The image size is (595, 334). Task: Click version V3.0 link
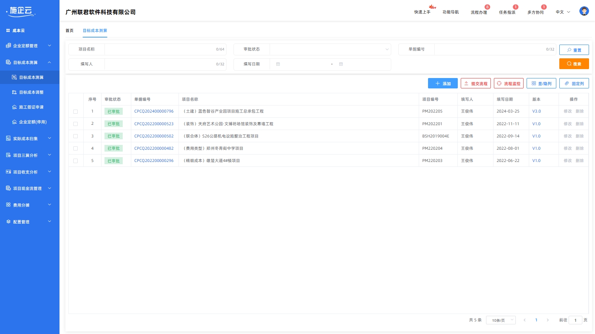(536, 111)
